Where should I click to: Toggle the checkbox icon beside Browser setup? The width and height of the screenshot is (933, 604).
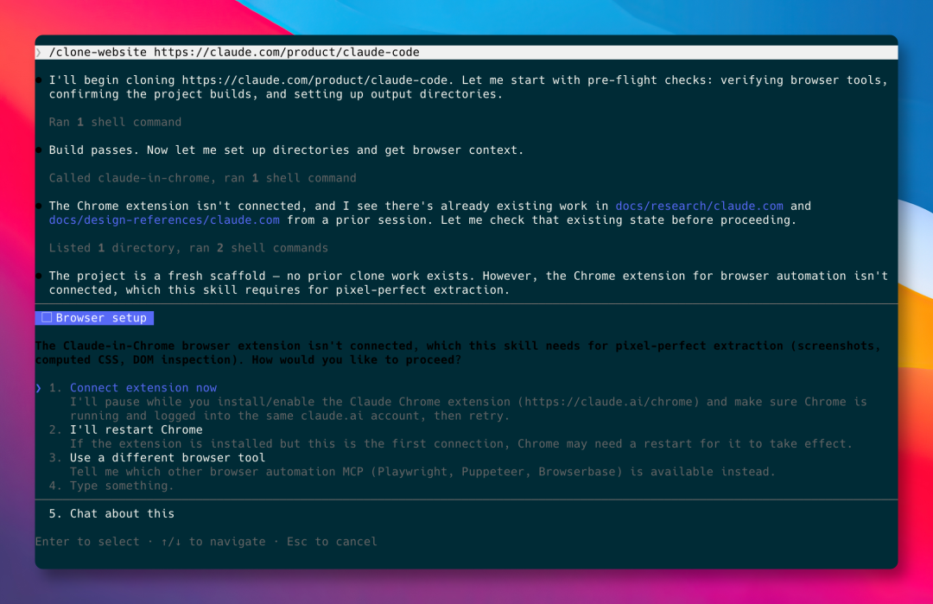point(47,318)
